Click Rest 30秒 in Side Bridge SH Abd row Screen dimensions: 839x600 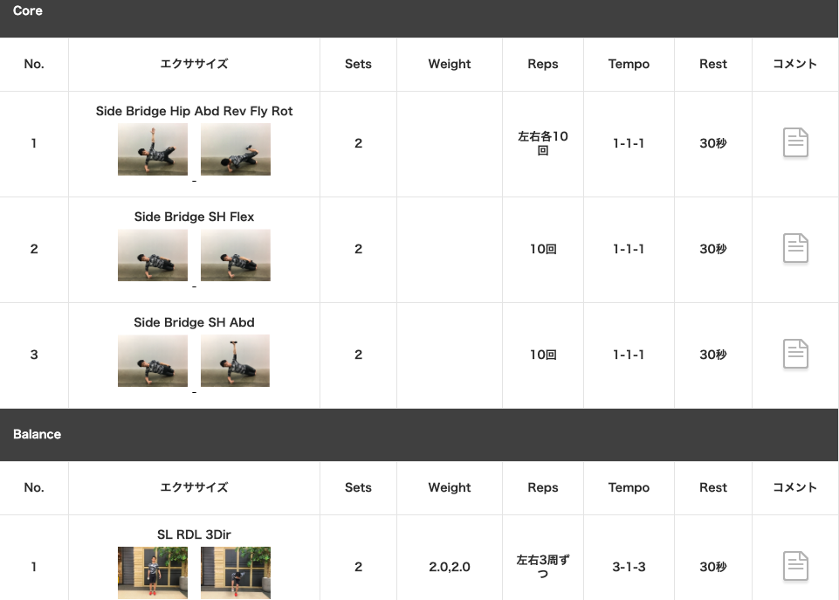click(x=713, y=355)
